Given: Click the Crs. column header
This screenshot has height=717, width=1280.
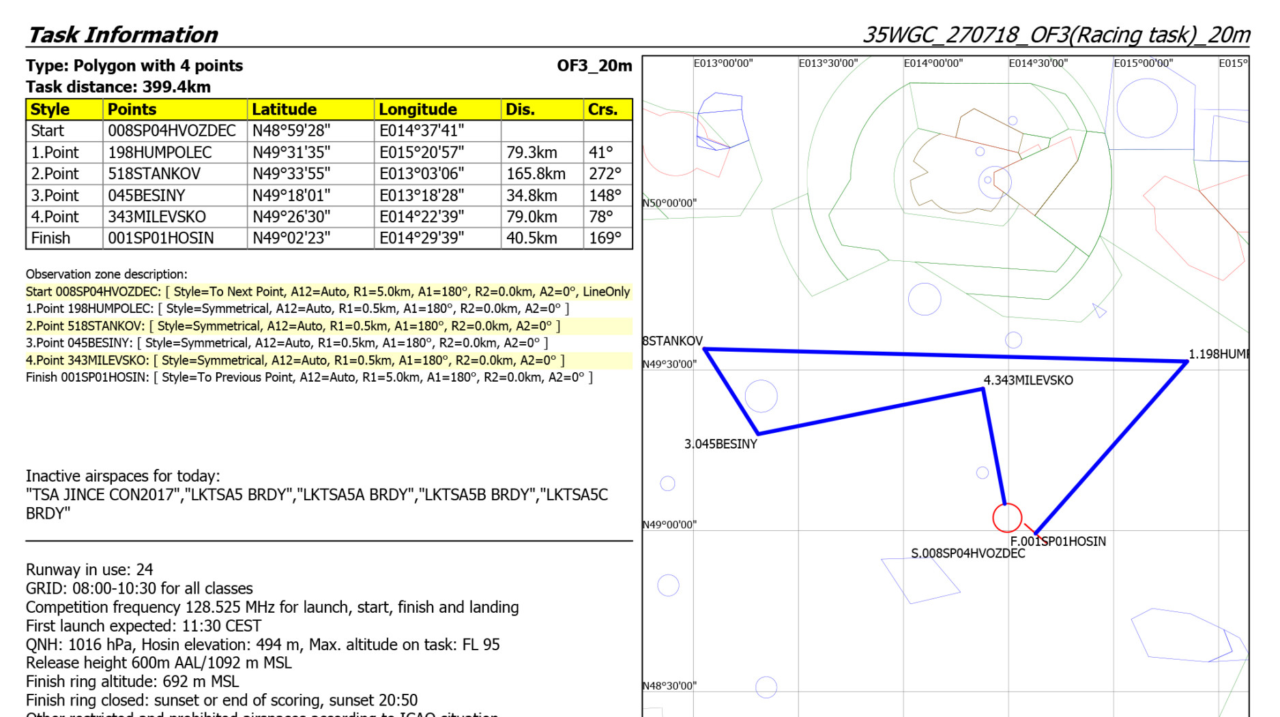Looking at the screenshot, I should [602, 110].
